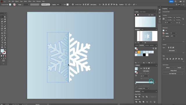Click the gradient spectrum in the Color panel
186x105 pixels.
145,22
